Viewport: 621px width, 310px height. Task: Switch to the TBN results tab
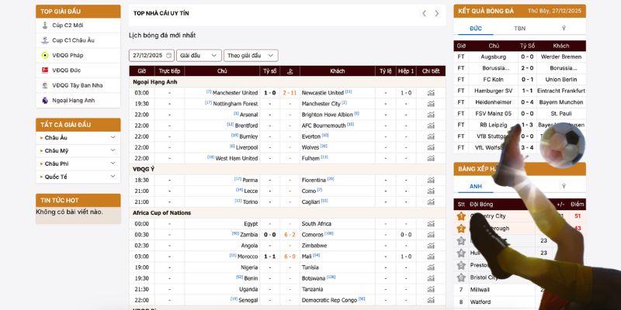pos(519,29)
